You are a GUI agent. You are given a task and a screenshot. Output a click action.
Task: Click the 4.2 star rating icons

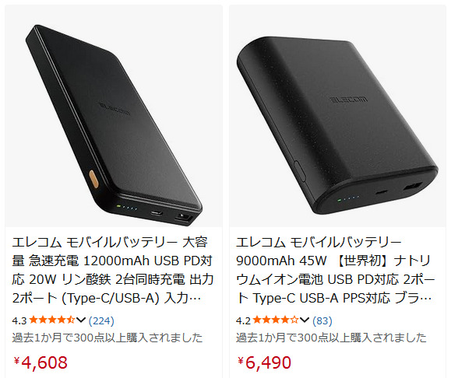(276, 320)
